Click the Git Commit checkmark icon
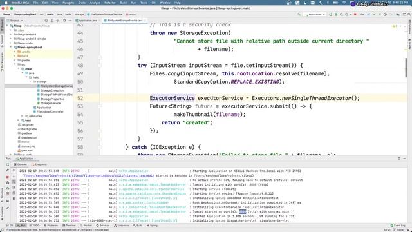This screenshot has height=232, width=412. [374, 14]
